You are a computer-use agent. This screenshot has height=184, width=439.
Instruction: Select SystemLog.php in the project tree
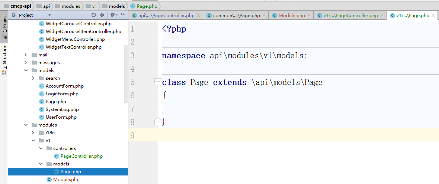pyautogui.click(x=62, y=109)
